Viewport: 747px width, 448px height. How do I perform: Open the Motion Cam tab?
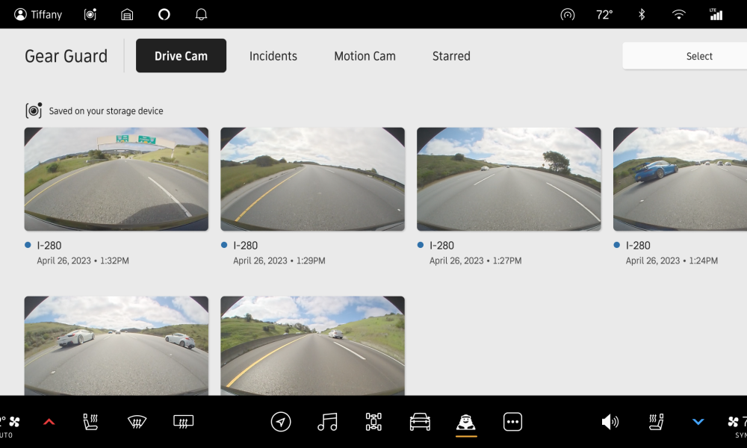click(x=365, y=56)
